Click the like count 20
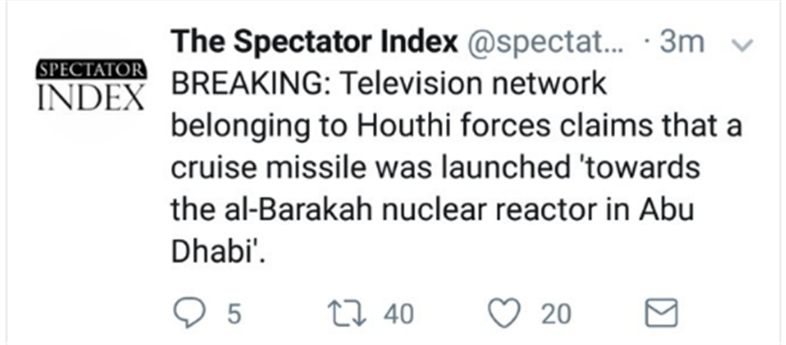This screenshot has width=786, height=345. (x=556, y=314)
